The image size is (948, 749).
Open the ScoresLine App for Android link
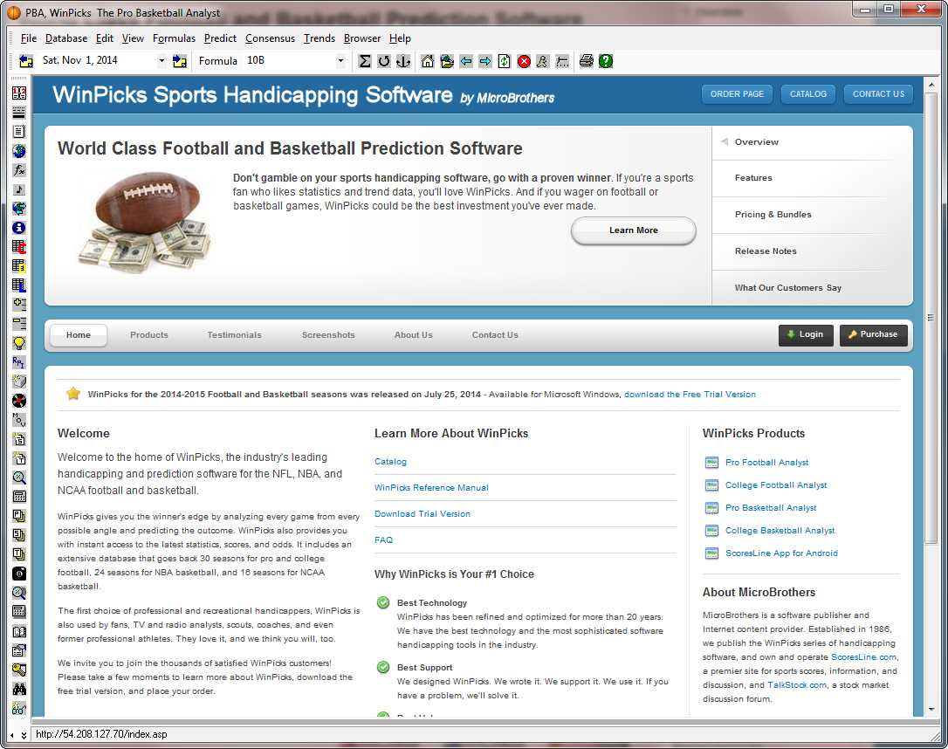point(782,553)
